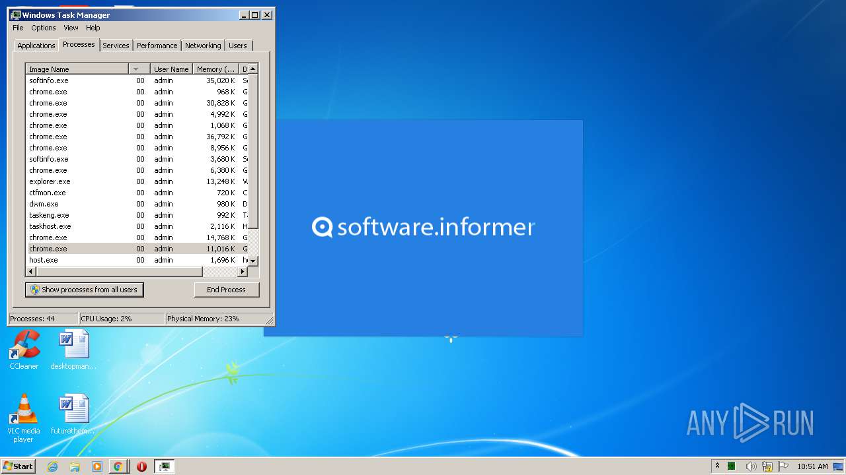Sort by the Image Name column header
The image size is (846, 475).
[77, 69]
